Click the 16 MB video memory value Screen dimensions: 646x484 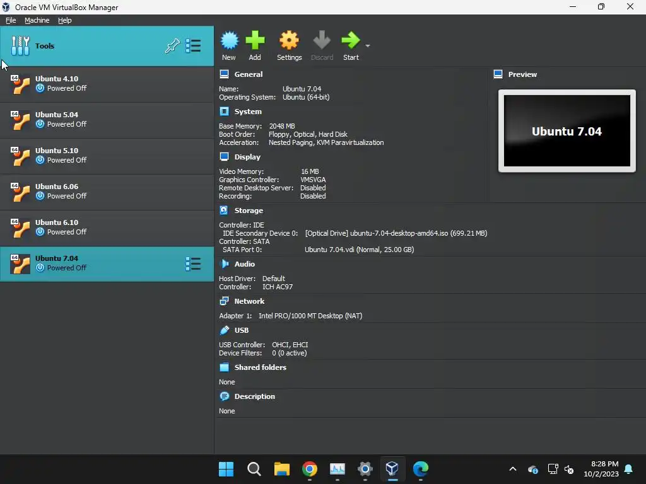point(310,171)
